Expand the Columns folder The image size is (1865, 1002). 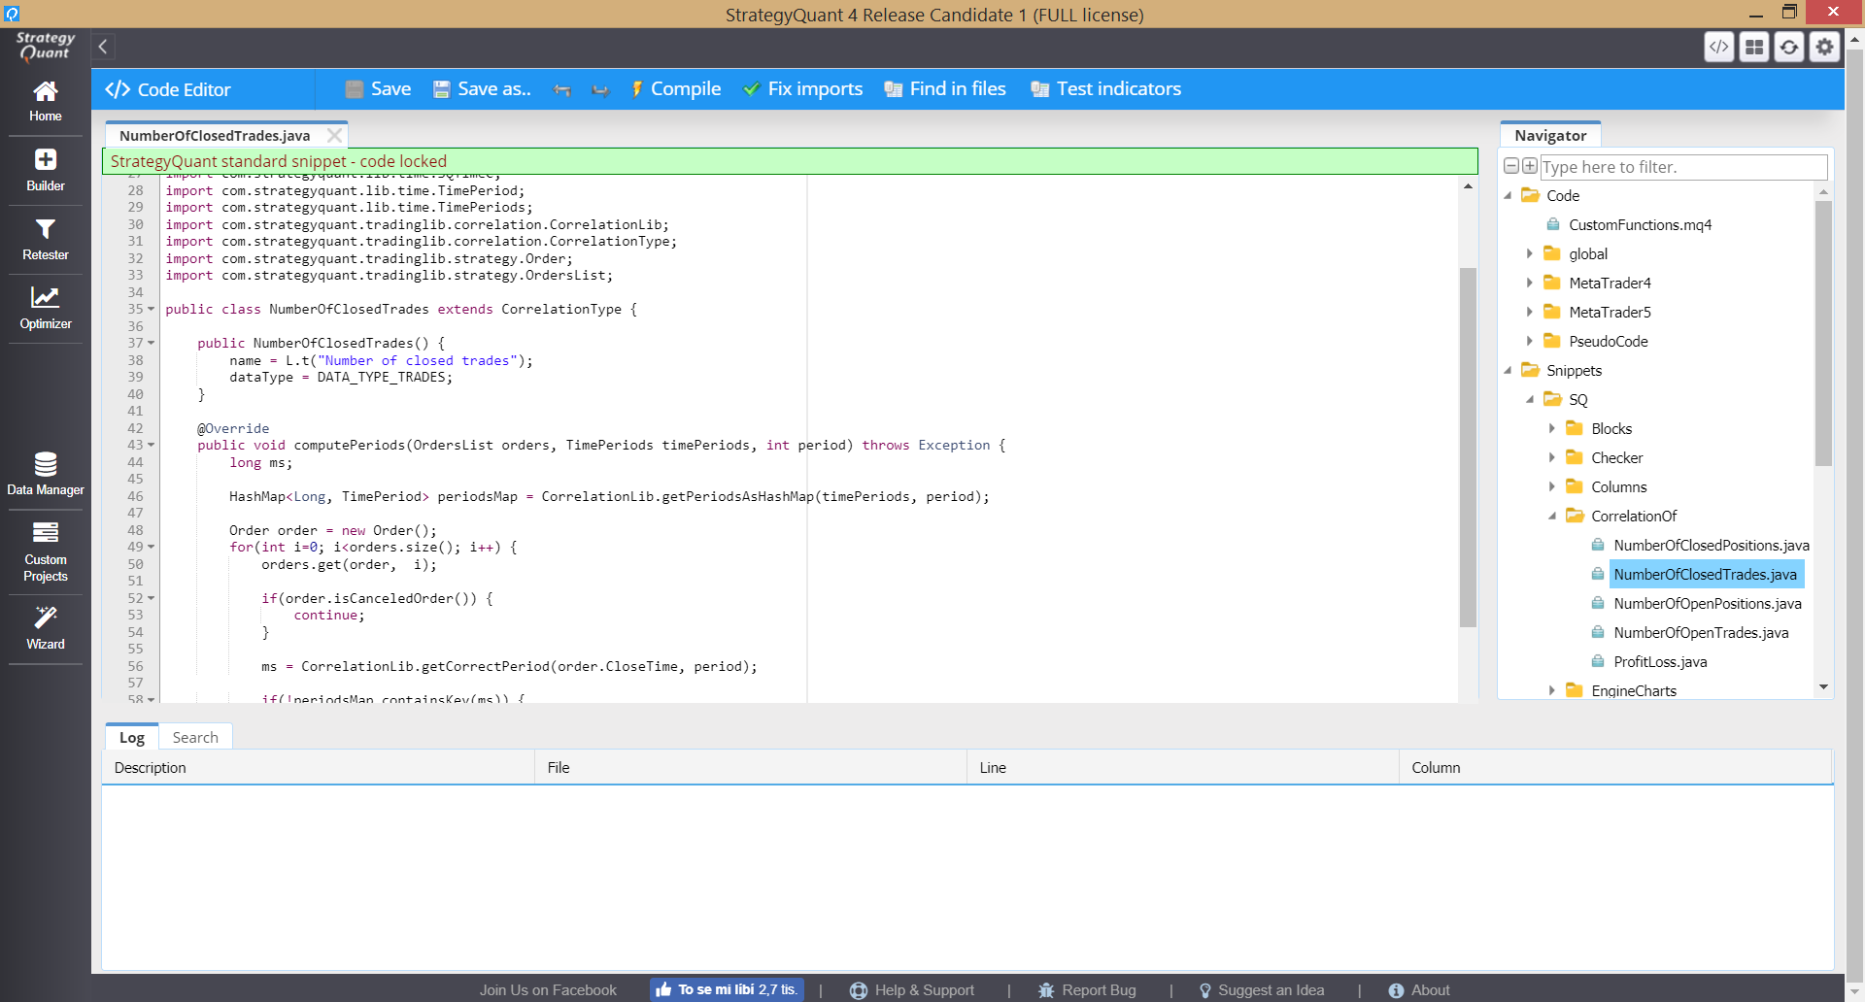click(x=1552, y=486)
